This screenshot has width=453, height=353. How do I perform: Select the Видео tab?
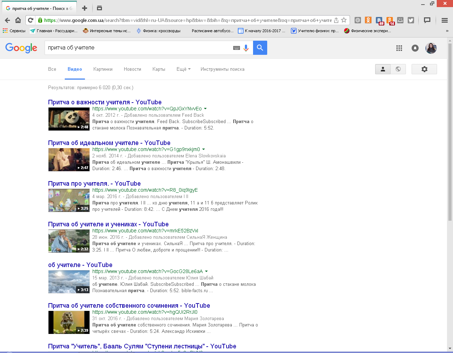click(75, 69)
